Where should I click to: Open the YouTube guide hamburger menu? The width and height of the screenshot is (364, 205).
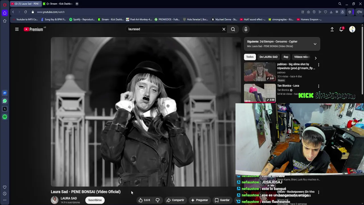click(17, 29)
